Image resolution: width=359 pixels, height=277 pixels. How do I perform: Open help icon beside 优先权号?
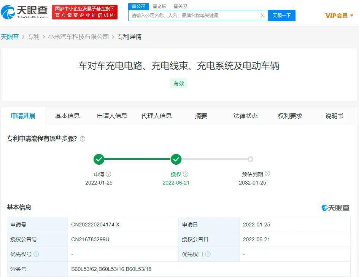36,254
